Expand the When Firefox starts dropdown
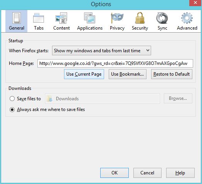Image resolution: width=202 pixels, height=184 pixels. point(101,51)
